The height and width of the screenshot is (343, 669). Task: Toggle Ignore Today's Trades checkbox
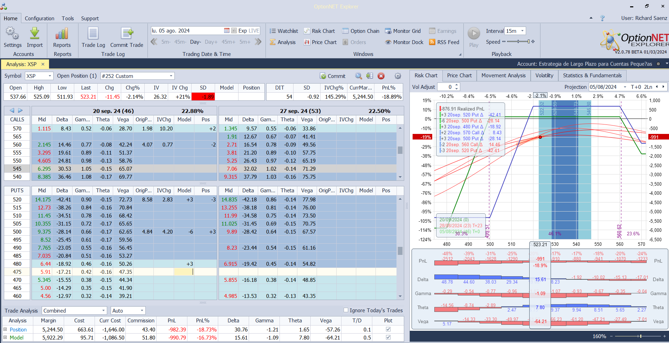346,310
